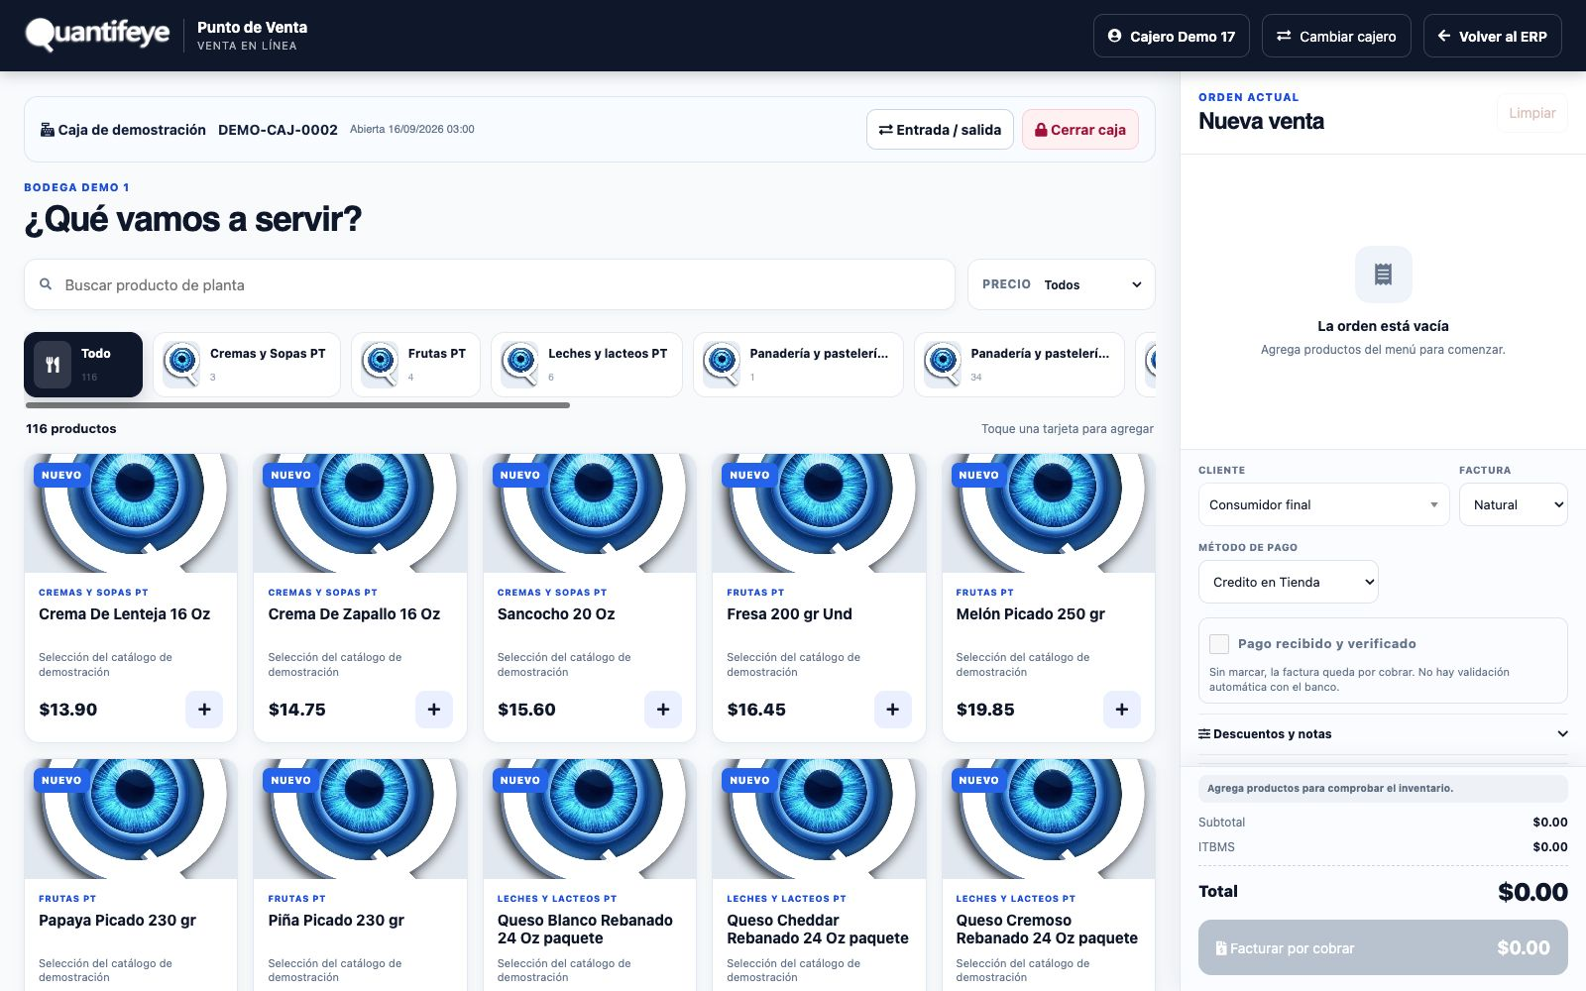Click the Cerrar caja button

pos(1080,130)
